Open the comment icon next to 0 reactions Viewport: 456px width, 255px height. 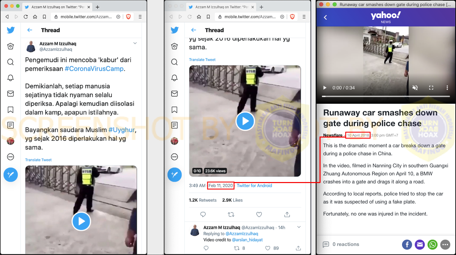click(x=326, y=245)
